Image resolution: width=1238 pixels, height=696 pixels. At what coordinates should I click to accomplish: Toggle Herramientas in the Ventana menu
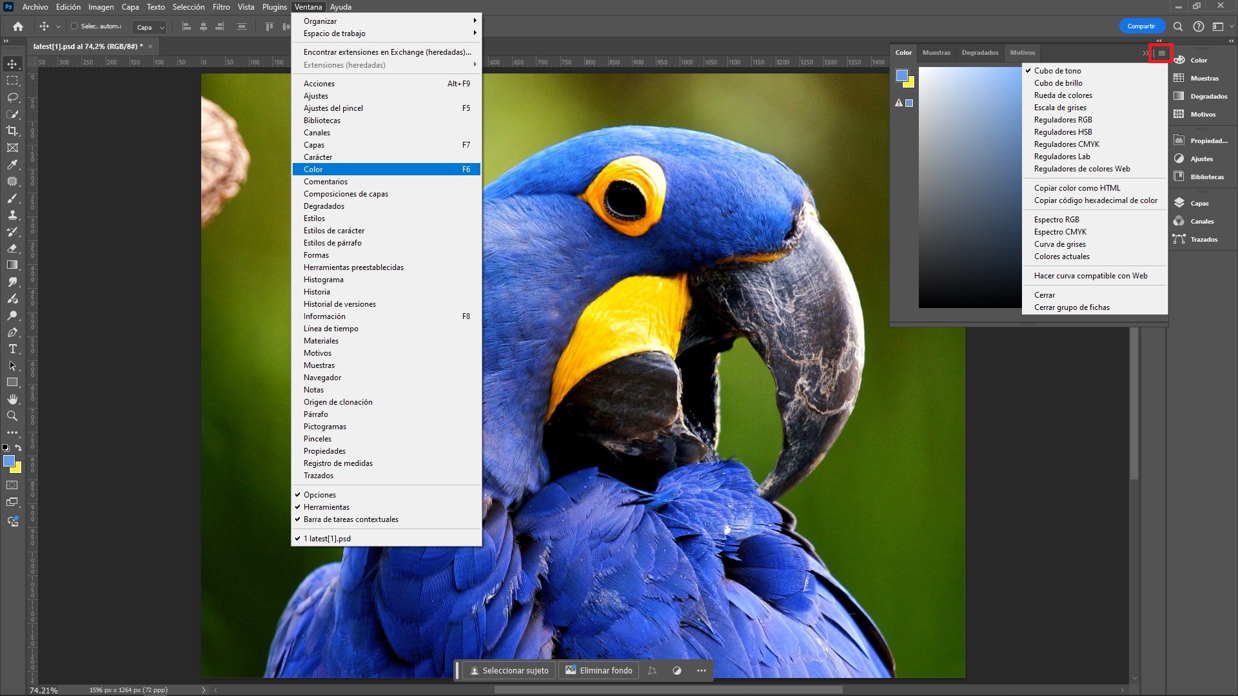[x=386, y=507]
